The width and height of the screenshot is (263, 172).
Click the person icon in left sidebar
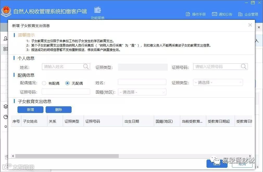pos(5,38)
